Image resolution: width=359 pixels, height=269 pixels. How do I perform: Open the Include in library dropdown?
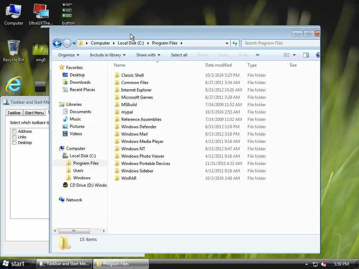[x=108, y=55]
